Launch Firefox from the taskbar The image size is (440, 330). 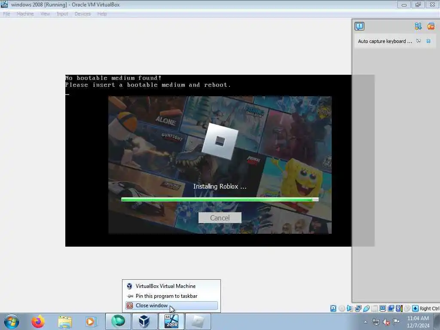[x=38, y=321]
